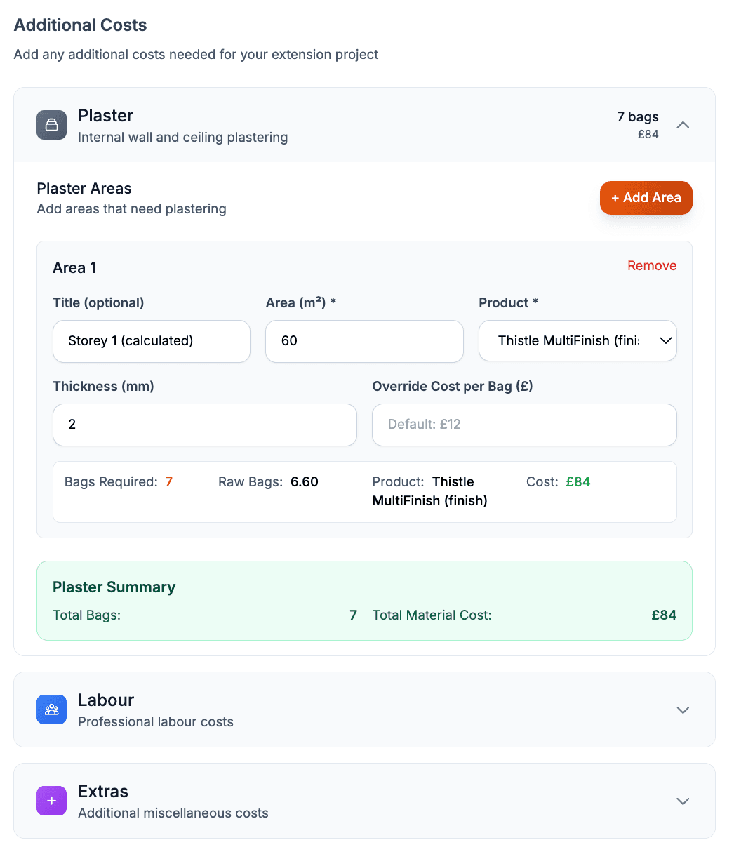The height and width of the screenshot is (859, 734).
Task: Click the Plaster section title text
Action: (x=106, y=116)
